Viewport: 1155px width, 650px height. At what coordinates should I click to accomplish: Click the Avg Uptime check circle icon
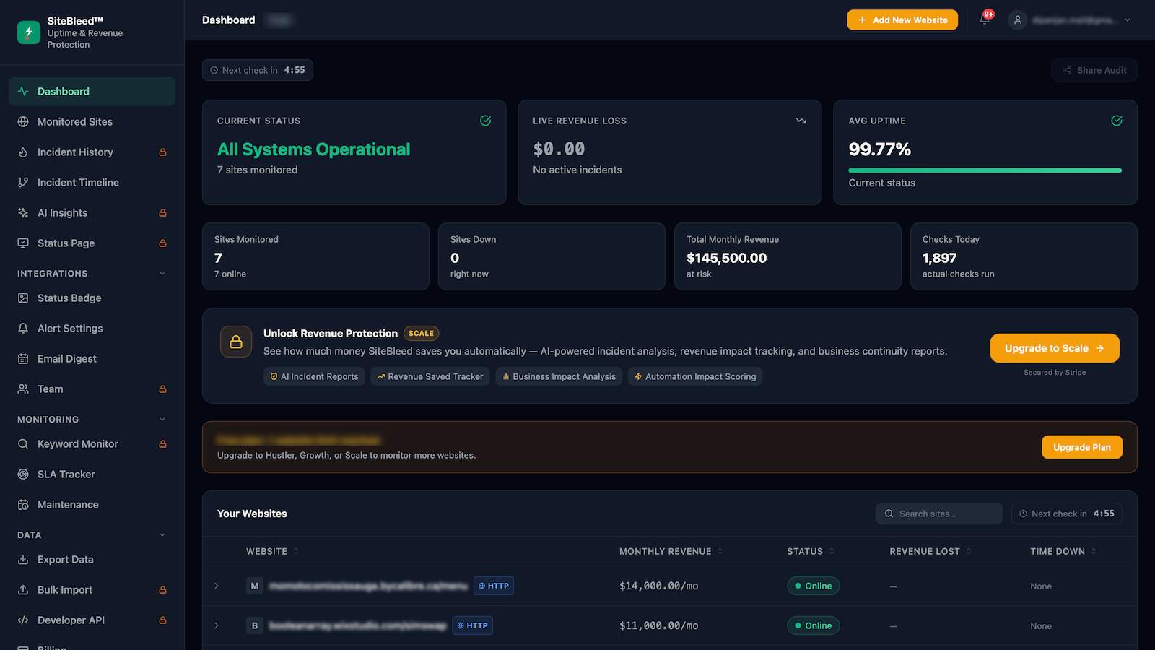tap(1117, 121)
